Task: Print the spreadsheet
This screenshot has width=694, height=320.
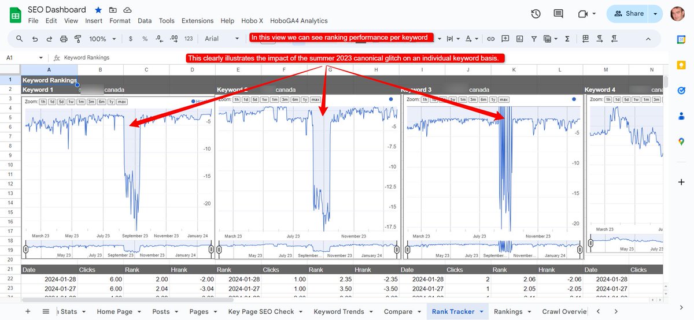Action: coord(64,39)
